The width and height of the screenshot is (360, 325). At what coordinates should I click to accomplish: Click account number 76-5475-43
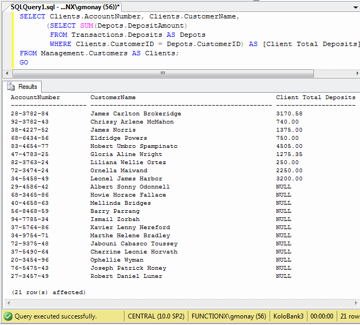(x=30, y=268)
